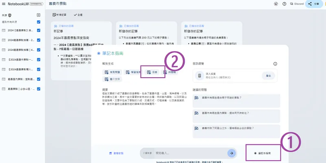
Task: Uncheck source 2024嘉義景點推薦｜4…
Action: (38, 50)
